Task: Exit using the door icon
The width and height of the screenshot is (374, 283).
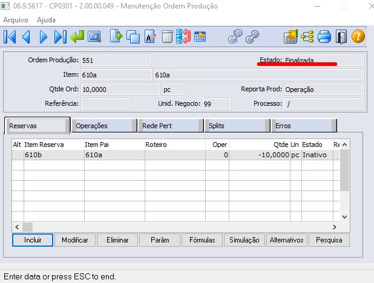Action: tap(341, 37)
